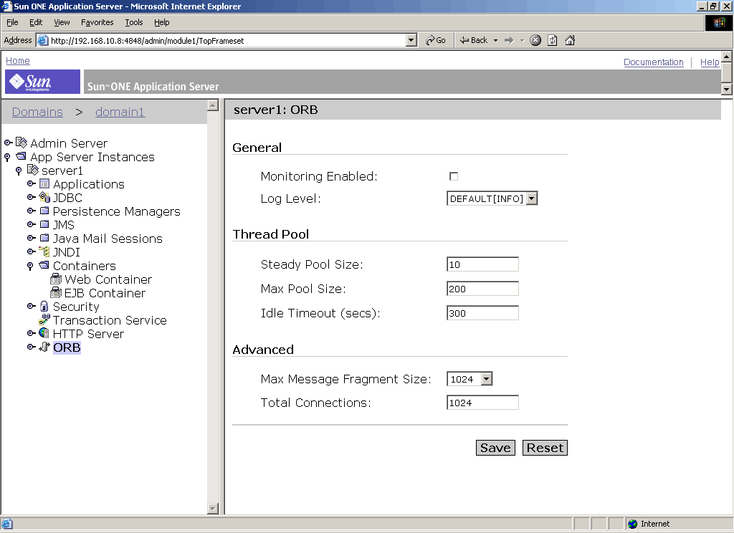Image resolution: width=734 pixels, height=533 pixels.
Task: Click the Back button
Action: point(474,40)
